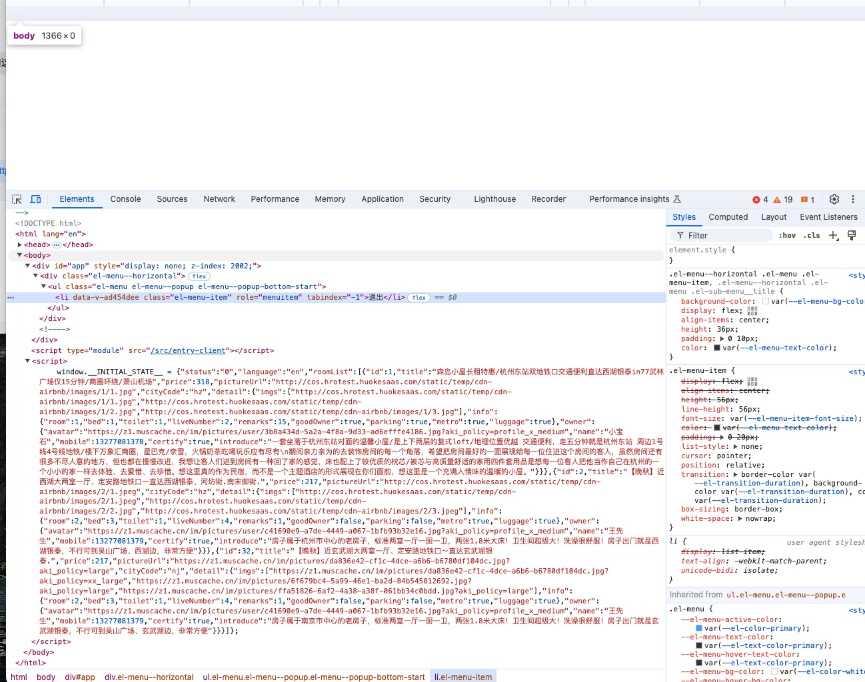
Task: Follow the /src/entry-client script link
Action: point(189,350)
